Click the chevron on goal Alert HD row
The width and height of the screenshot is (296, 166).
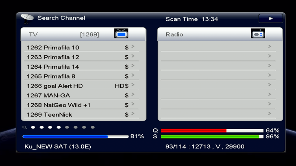pos(133,85)
